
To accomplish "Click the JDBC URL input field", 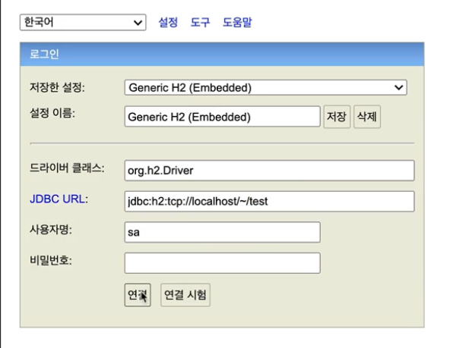I will click(269, 201).
